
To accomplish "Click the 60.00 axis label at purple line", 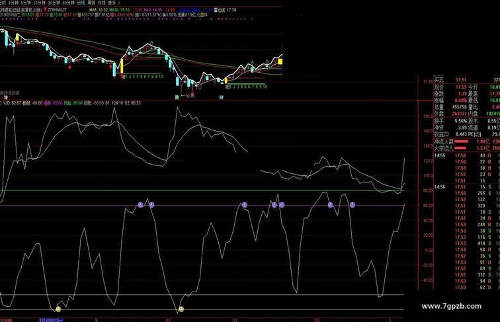I will (428, 206).
